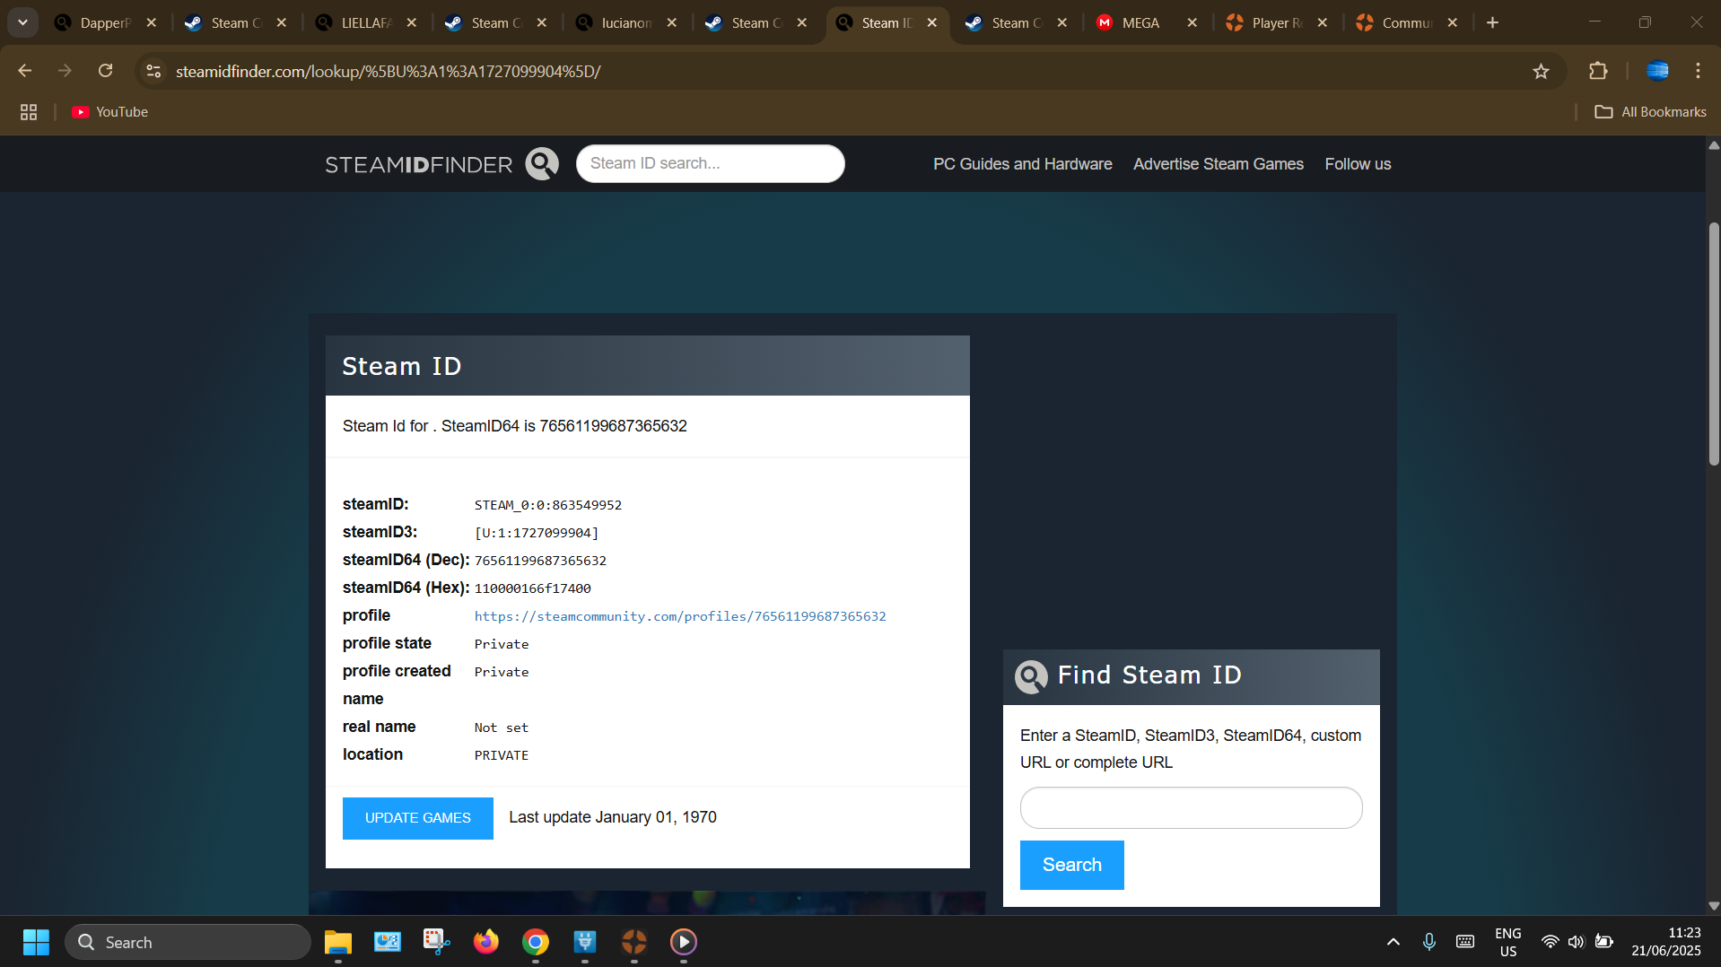Open Advertise Steam Games link
The width and height of the screenshot is (1721, 967).
(x=1218, y=164)
